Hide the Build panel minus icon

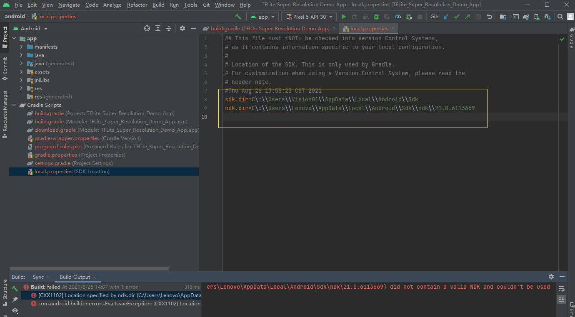(562, 277)
